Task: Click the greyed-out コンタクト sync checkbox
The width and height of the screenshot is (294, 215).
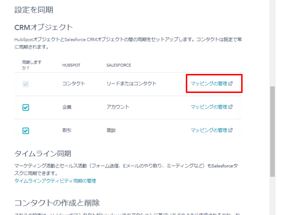Action: [x=26, y=84]
